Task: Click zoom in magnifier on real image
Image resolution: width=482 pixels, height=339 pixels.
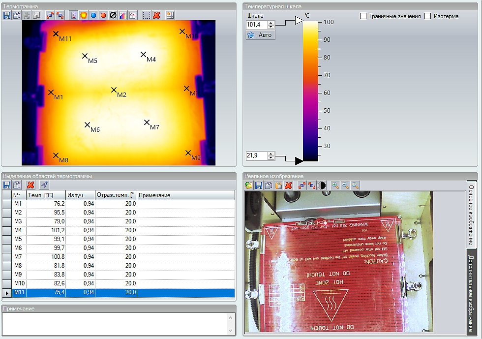Action: pos(335,185)
